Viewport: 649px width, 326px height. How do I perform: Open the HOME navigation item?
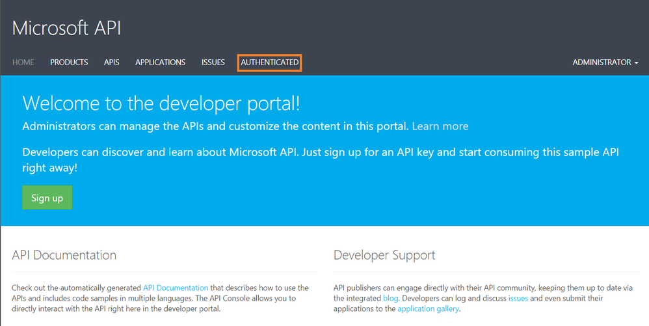tap(23, 62)
